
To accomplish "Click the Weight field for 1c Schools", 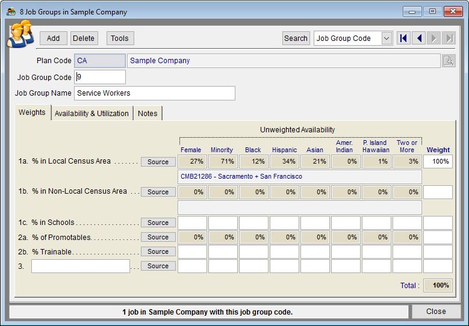I will click(438, 223).
